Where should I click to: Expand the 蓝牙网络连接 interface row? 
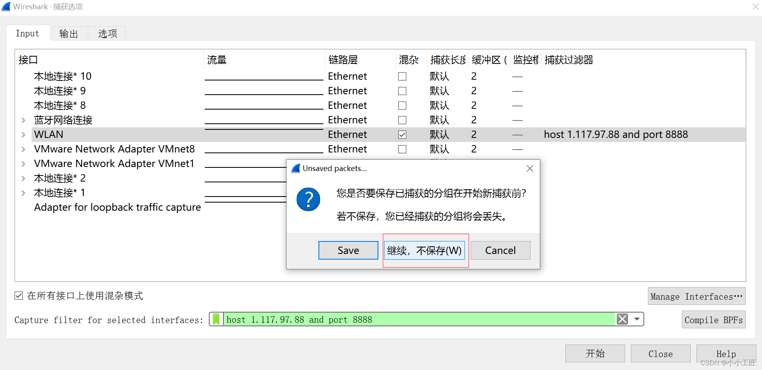click(23, 120)
